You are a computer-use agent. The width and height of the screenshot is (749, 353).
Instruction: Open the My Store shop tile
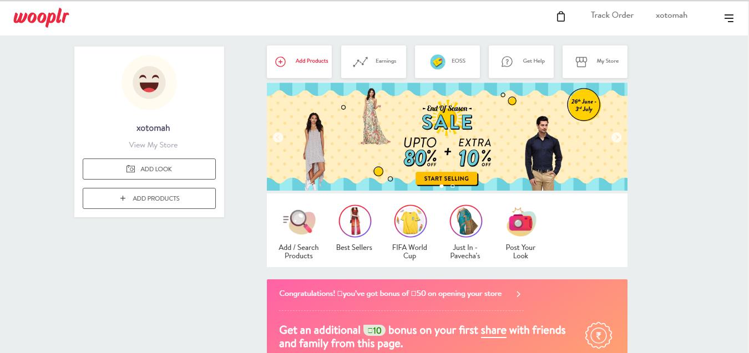pyautogui.click(x=595, y=62)
